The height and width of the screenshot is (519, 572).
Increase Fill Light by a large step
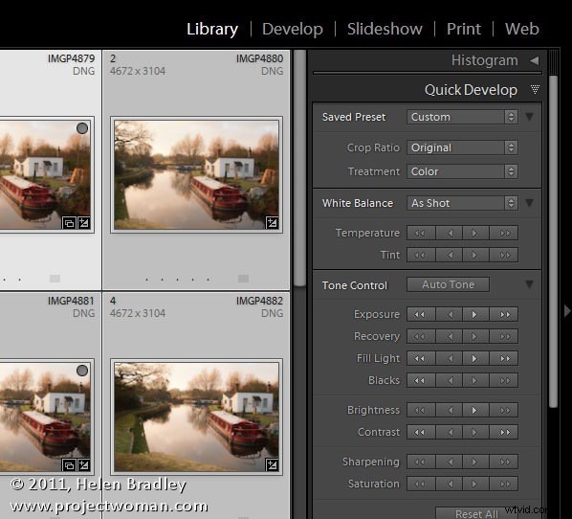point(504,359)
